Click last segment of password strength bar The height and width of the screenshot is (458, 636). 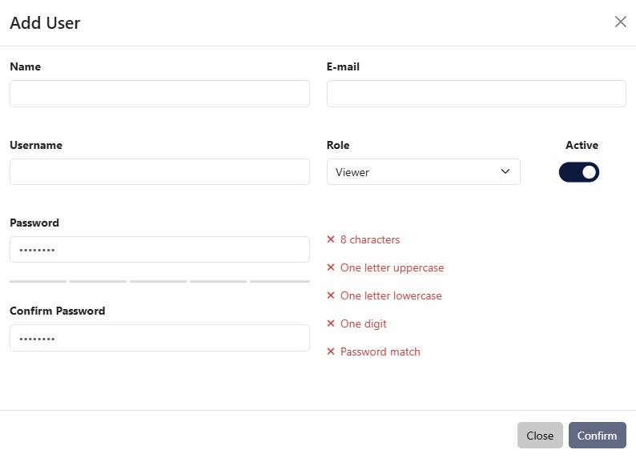pyautogui.click(x=280, y=281)
